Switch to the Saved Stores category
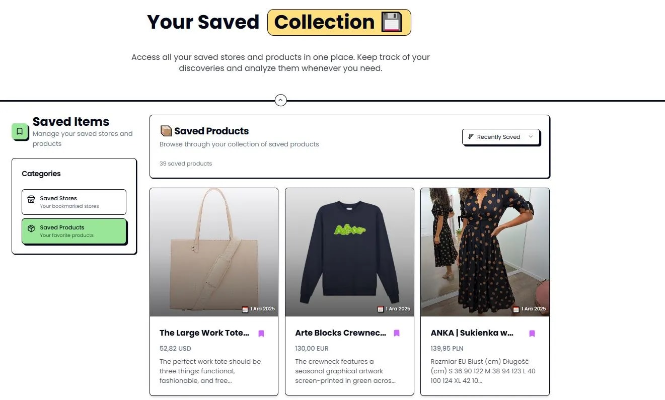665x400 pixels. [74, 202]
